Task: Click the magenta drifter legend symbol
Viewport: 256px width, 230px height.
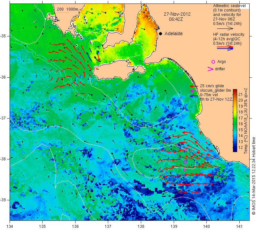Action: coord(211,69)
